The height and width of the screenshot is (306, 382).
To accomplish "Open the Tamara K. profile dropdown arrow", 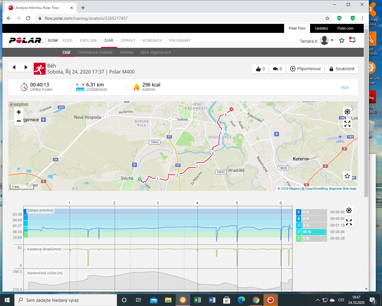I will (332, 40).
